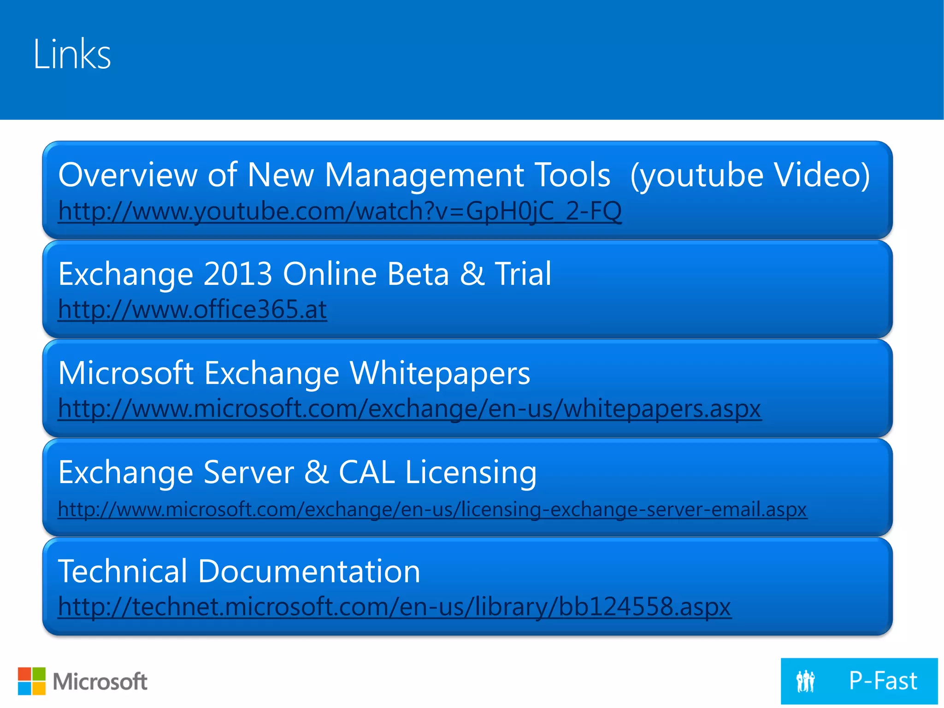Open the YouTube management tools video link
This screenshot has width=944, height=708.
[340, 212]
